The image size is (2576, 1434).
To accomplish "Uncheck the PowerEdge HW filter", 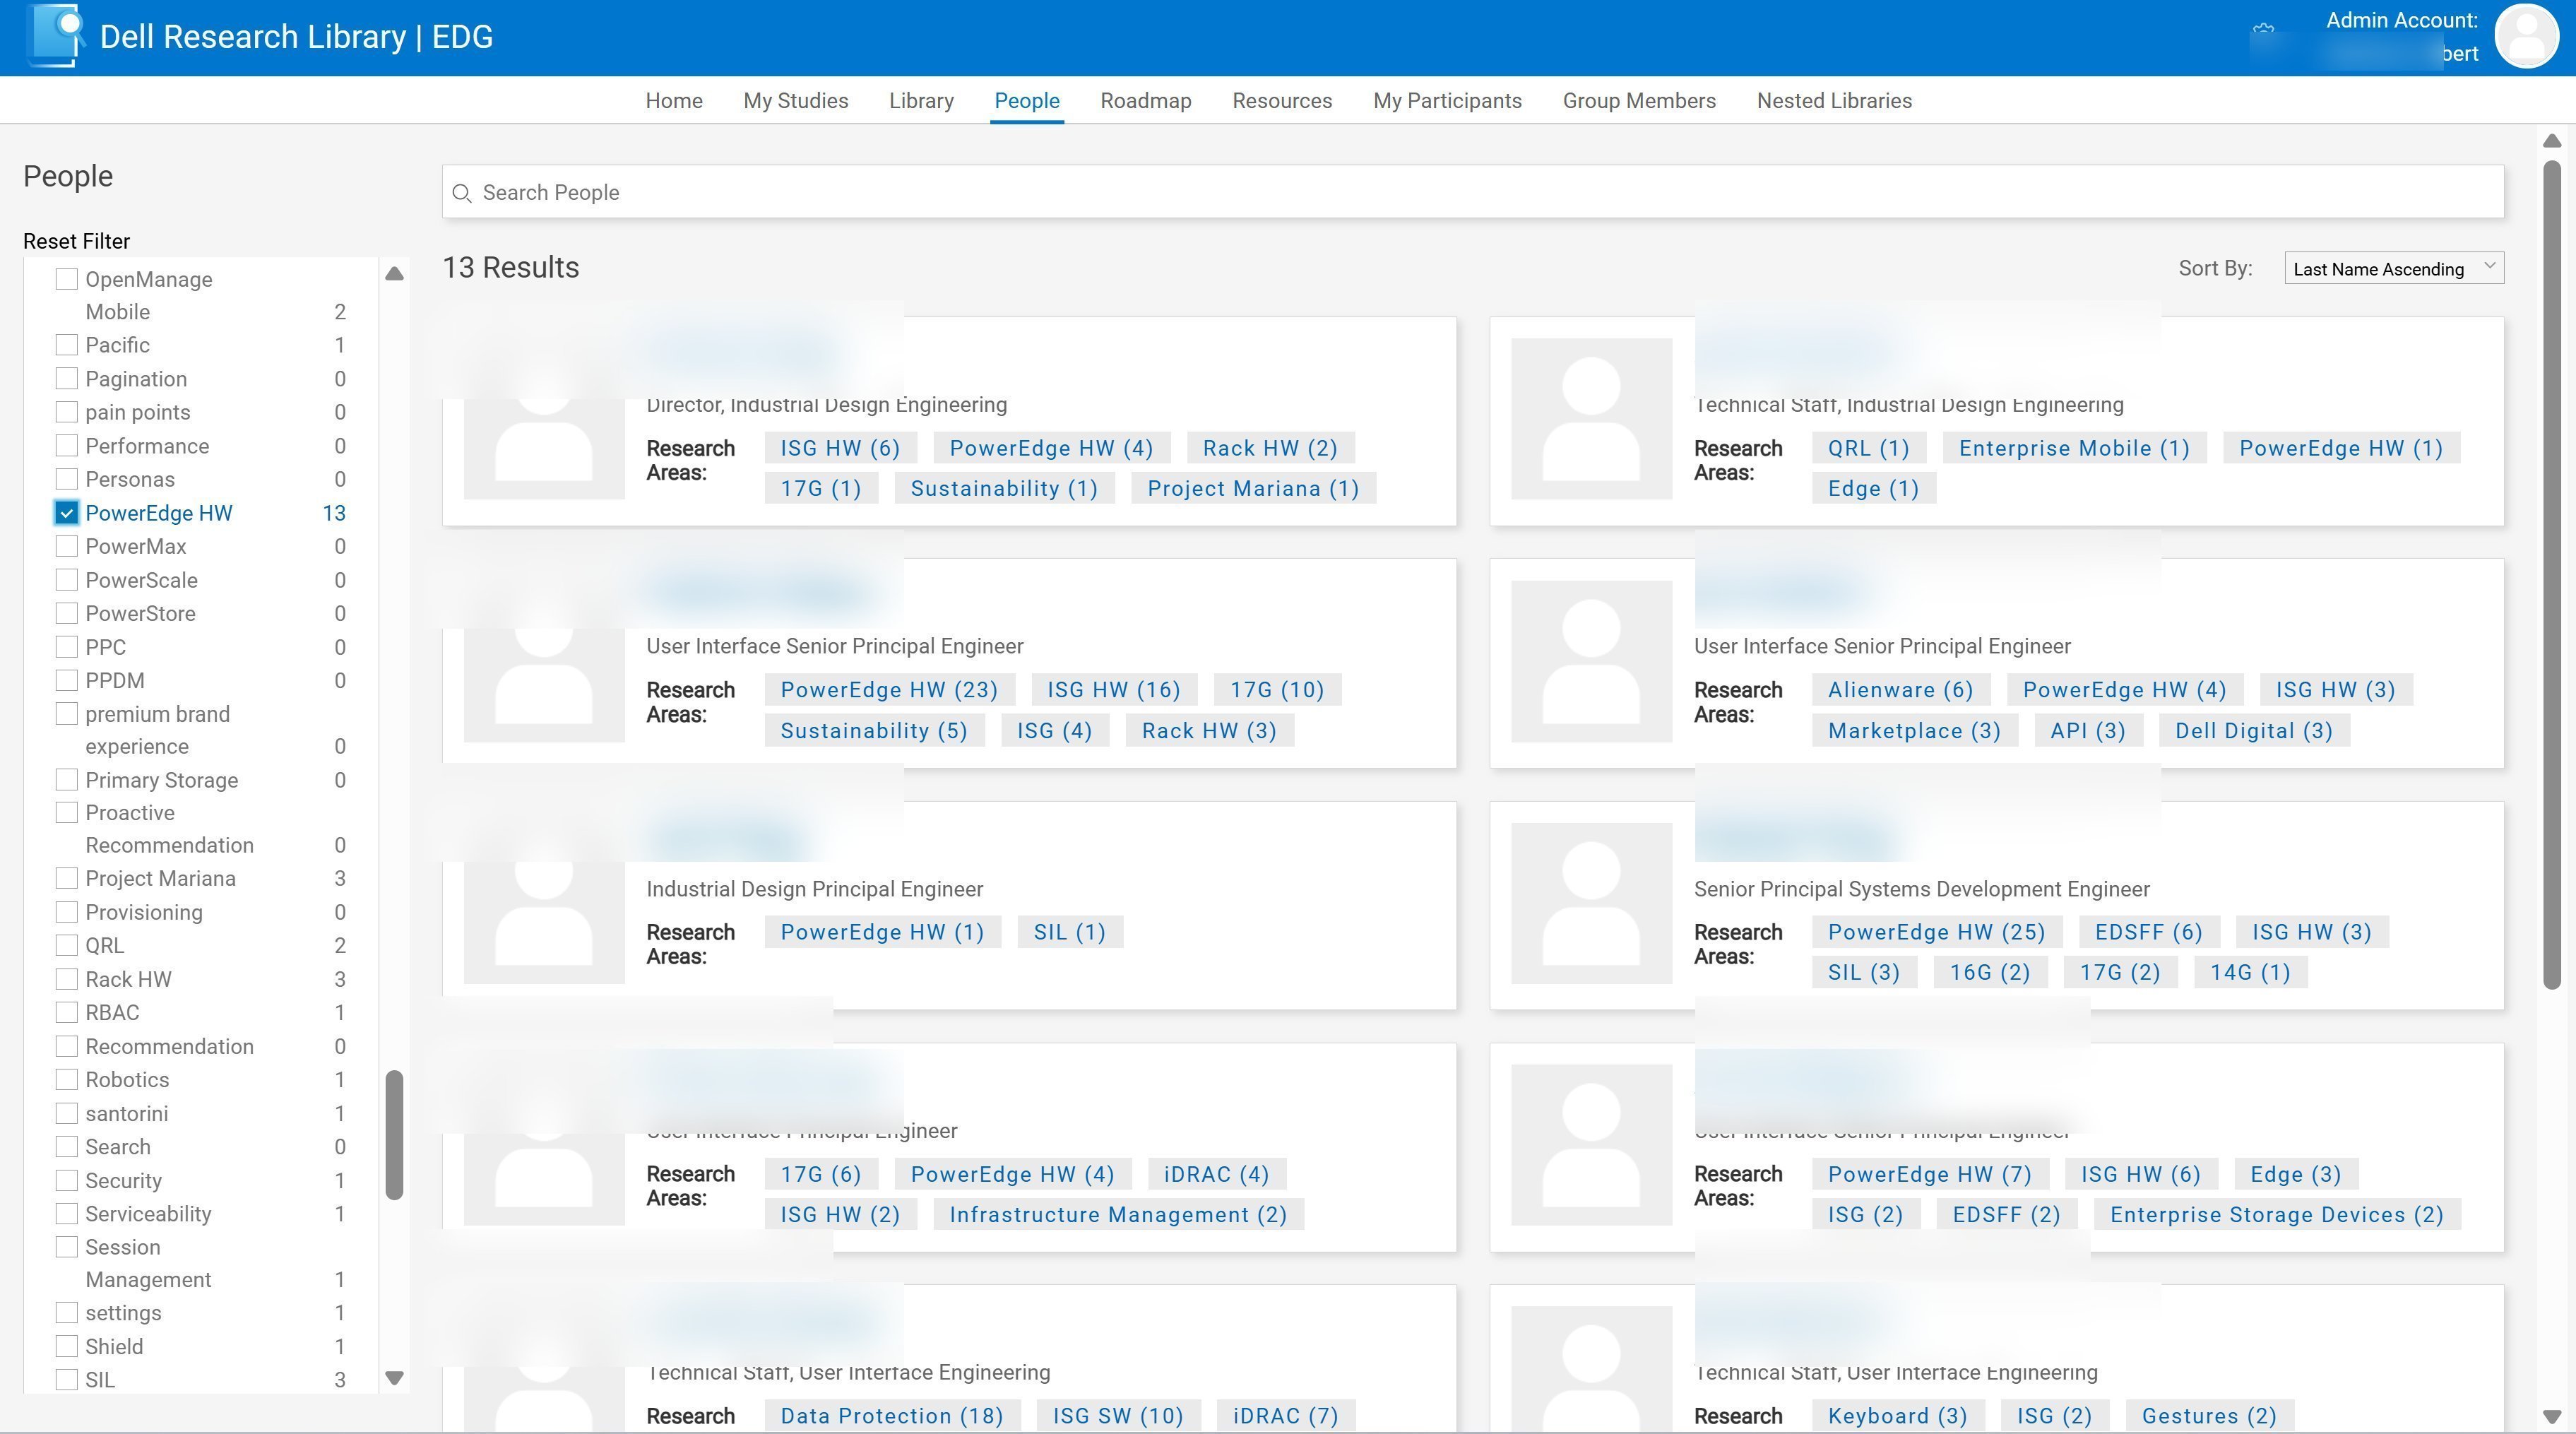I will (x=66, y=513).
